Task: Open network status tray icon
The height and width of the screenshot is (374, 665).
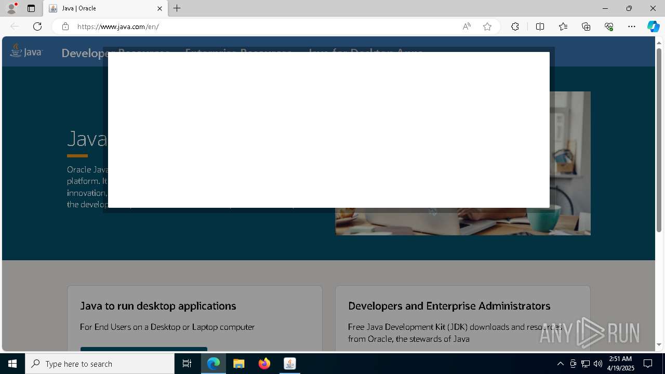Action: [585, 364]
